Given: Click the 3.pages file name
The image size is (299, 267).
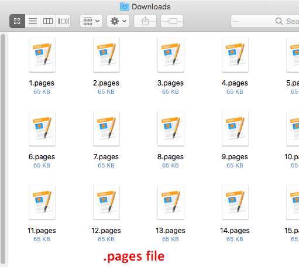Looking at the screenshot, I should pyautogui.click(x=170, y=83).
